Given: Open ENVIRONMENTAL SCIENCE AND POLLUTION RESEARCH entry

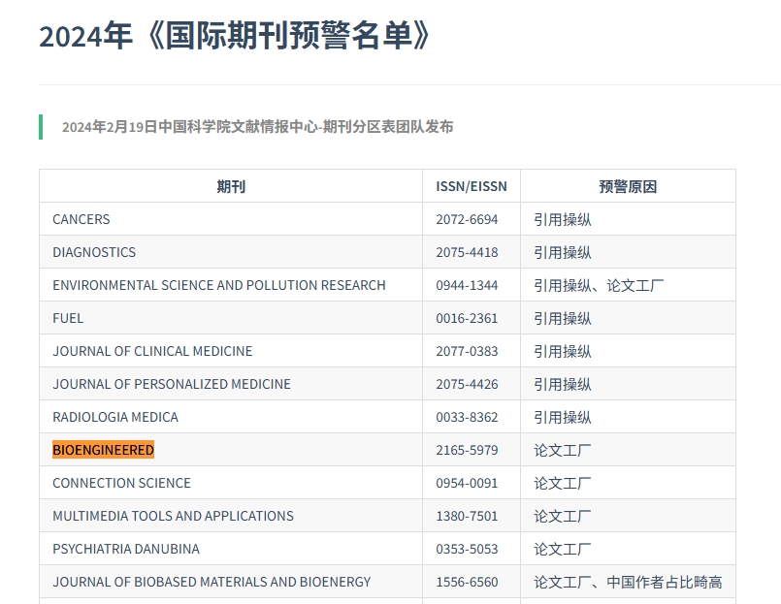Looking at the screenshot, I should 219,285.
